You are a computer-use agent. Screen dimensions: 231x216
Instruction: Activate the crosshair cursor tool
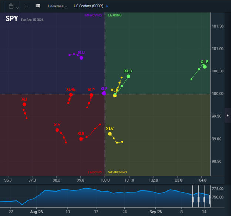(26, 6)
